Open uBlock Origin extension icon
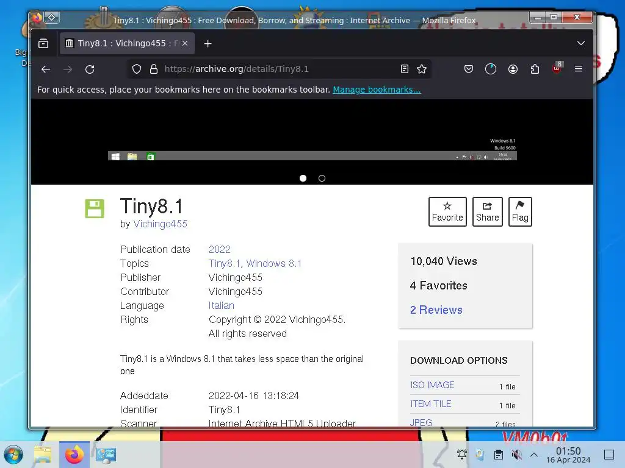 tap(557, 68)
